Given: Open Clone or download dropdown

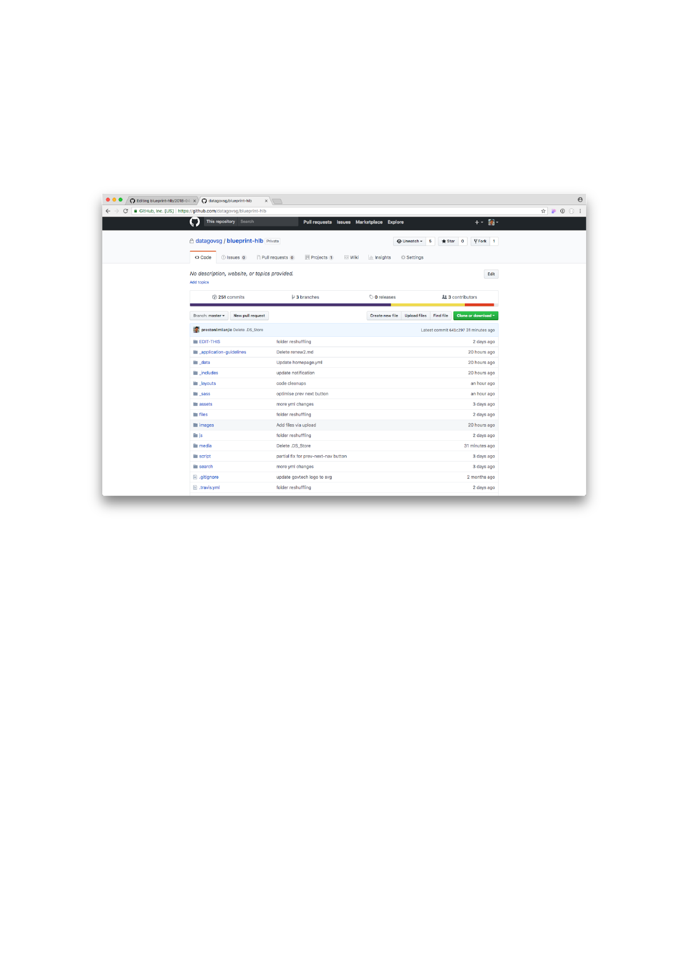Looking at the screenshot, I should pyautogui.click(x=476, y=316).
